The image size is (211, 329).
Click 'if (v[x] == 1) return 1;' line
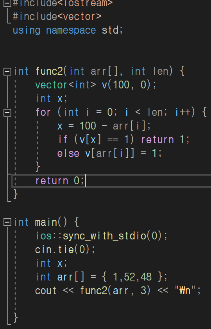(123, 140)
